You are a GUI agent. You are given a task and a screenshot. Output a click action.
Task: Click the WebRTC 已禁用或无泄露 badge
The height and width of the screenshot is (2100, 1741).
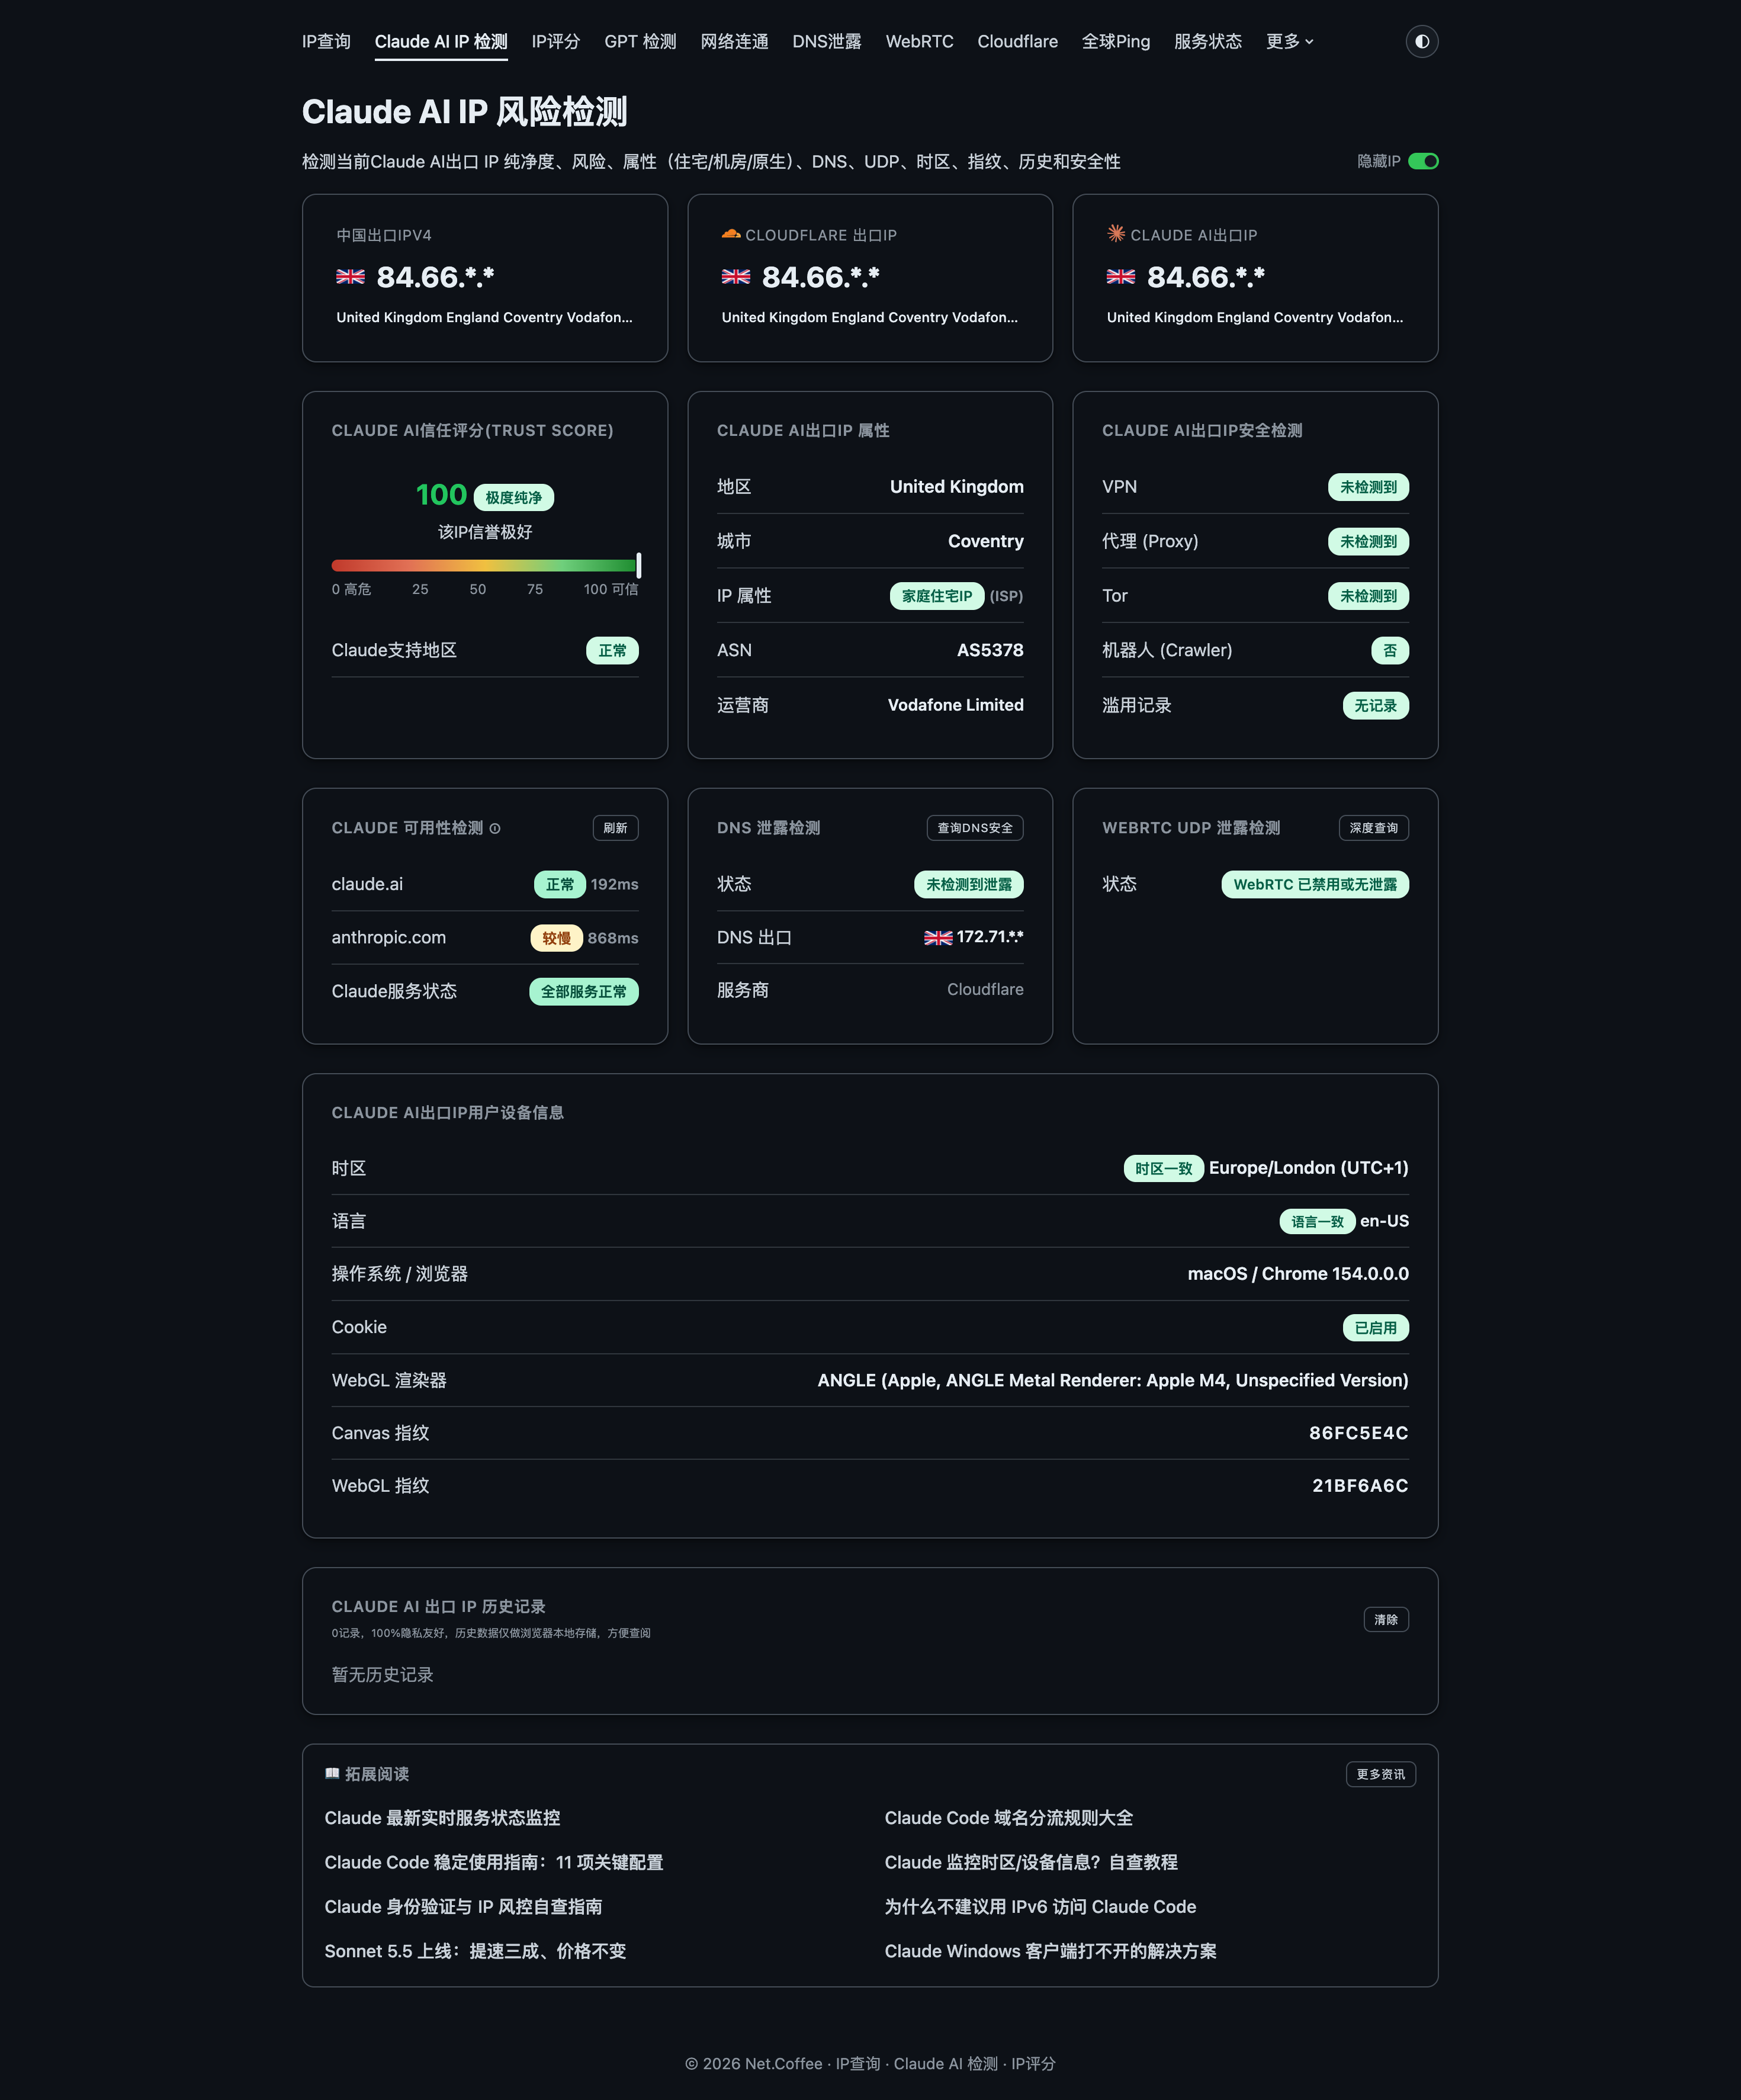point(1315,885)
